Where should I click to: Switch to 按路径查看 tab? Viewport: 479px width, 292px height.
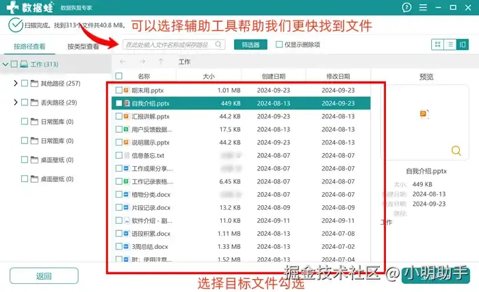(x=29, y=47)
